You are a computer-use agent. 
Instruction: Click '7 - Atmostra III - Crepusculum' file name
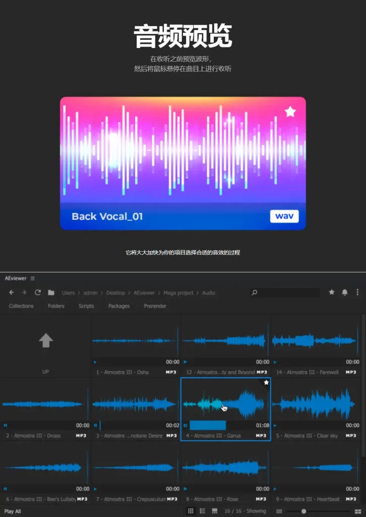point(131,499)
